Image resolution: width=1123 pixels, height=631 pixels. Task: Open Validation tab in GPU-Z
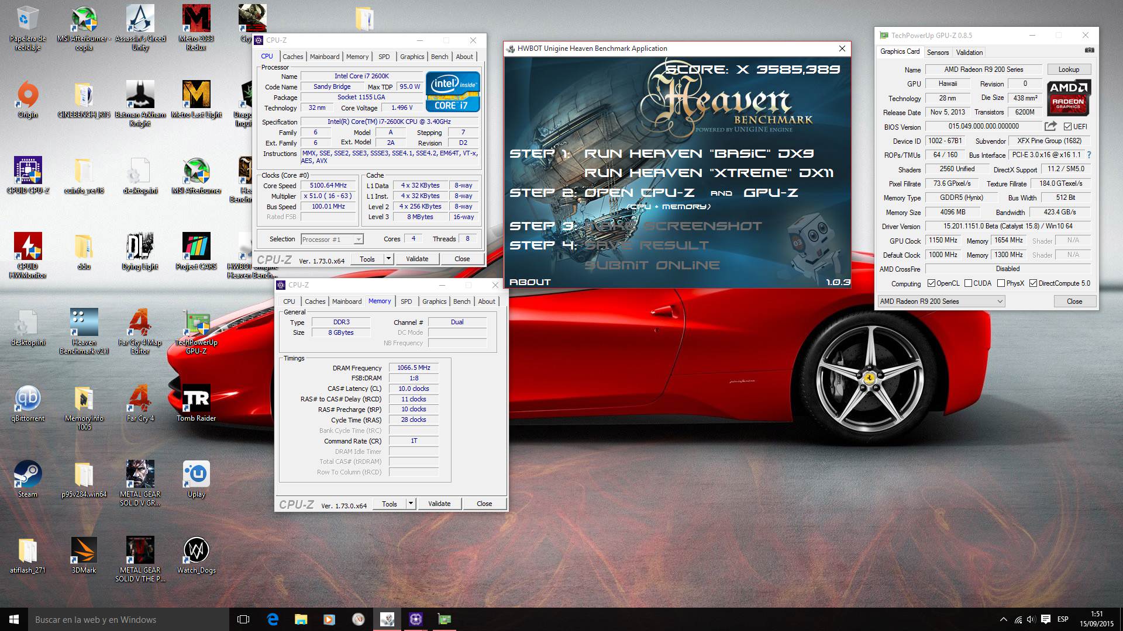click(x=969, y=53)
